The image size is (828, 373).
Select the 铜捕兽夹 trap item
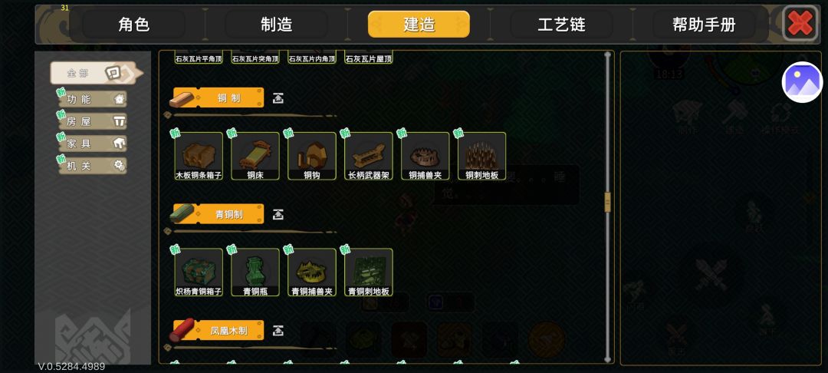pyautogui.click(x=425, y=157)
